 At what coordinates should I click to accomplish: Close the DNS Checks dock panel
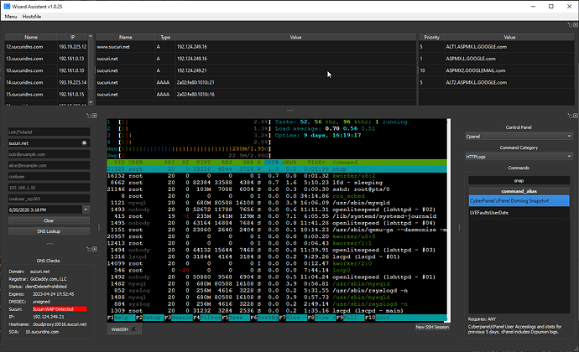(95, 249)
